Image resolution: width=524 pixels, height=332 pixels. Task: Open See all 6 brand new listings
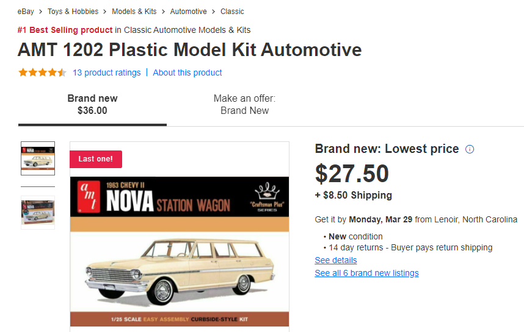[x=366, y=273]
